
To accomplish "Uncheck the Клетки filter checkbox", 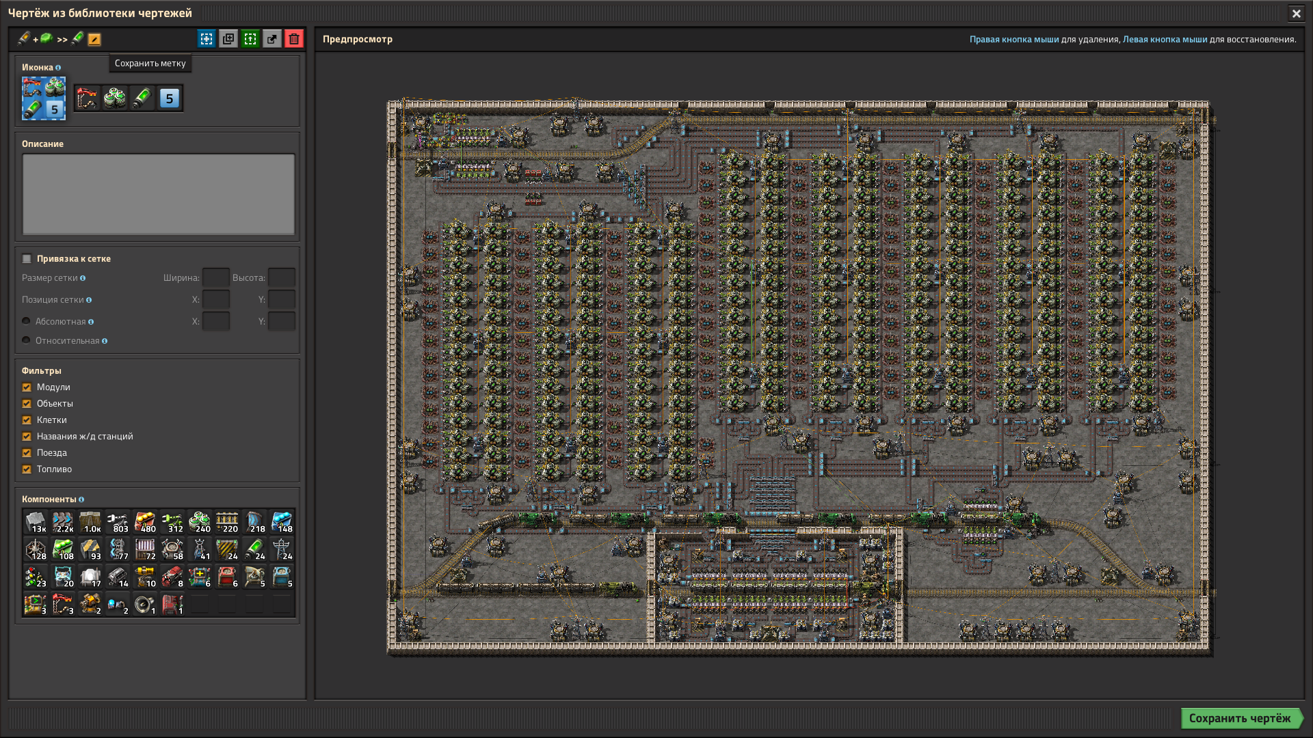I will click(27, 420).
